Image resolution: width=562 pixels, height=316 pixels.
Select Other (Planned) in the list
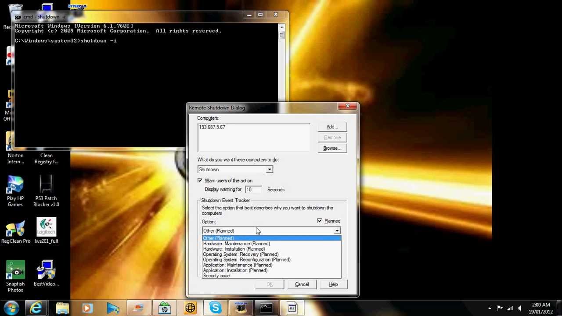coord(271,238)
